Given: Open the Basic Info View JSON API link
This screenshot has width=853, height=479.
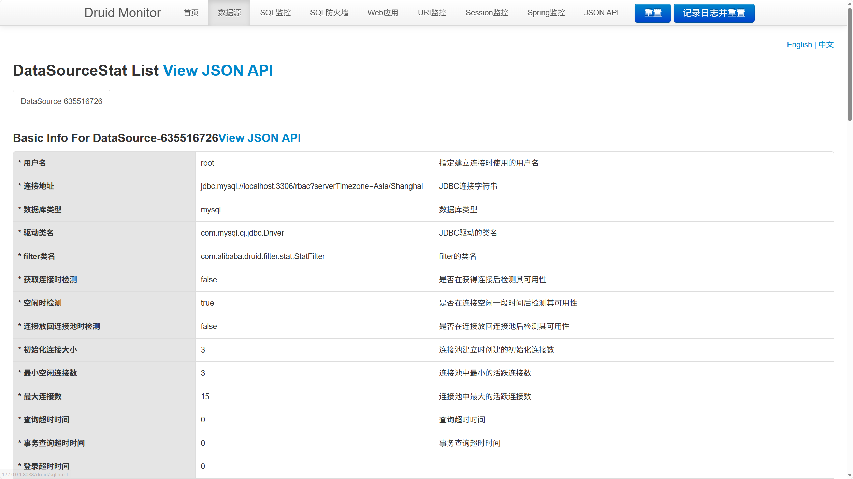Looking at the screenshot, I should tap(259, 138).
